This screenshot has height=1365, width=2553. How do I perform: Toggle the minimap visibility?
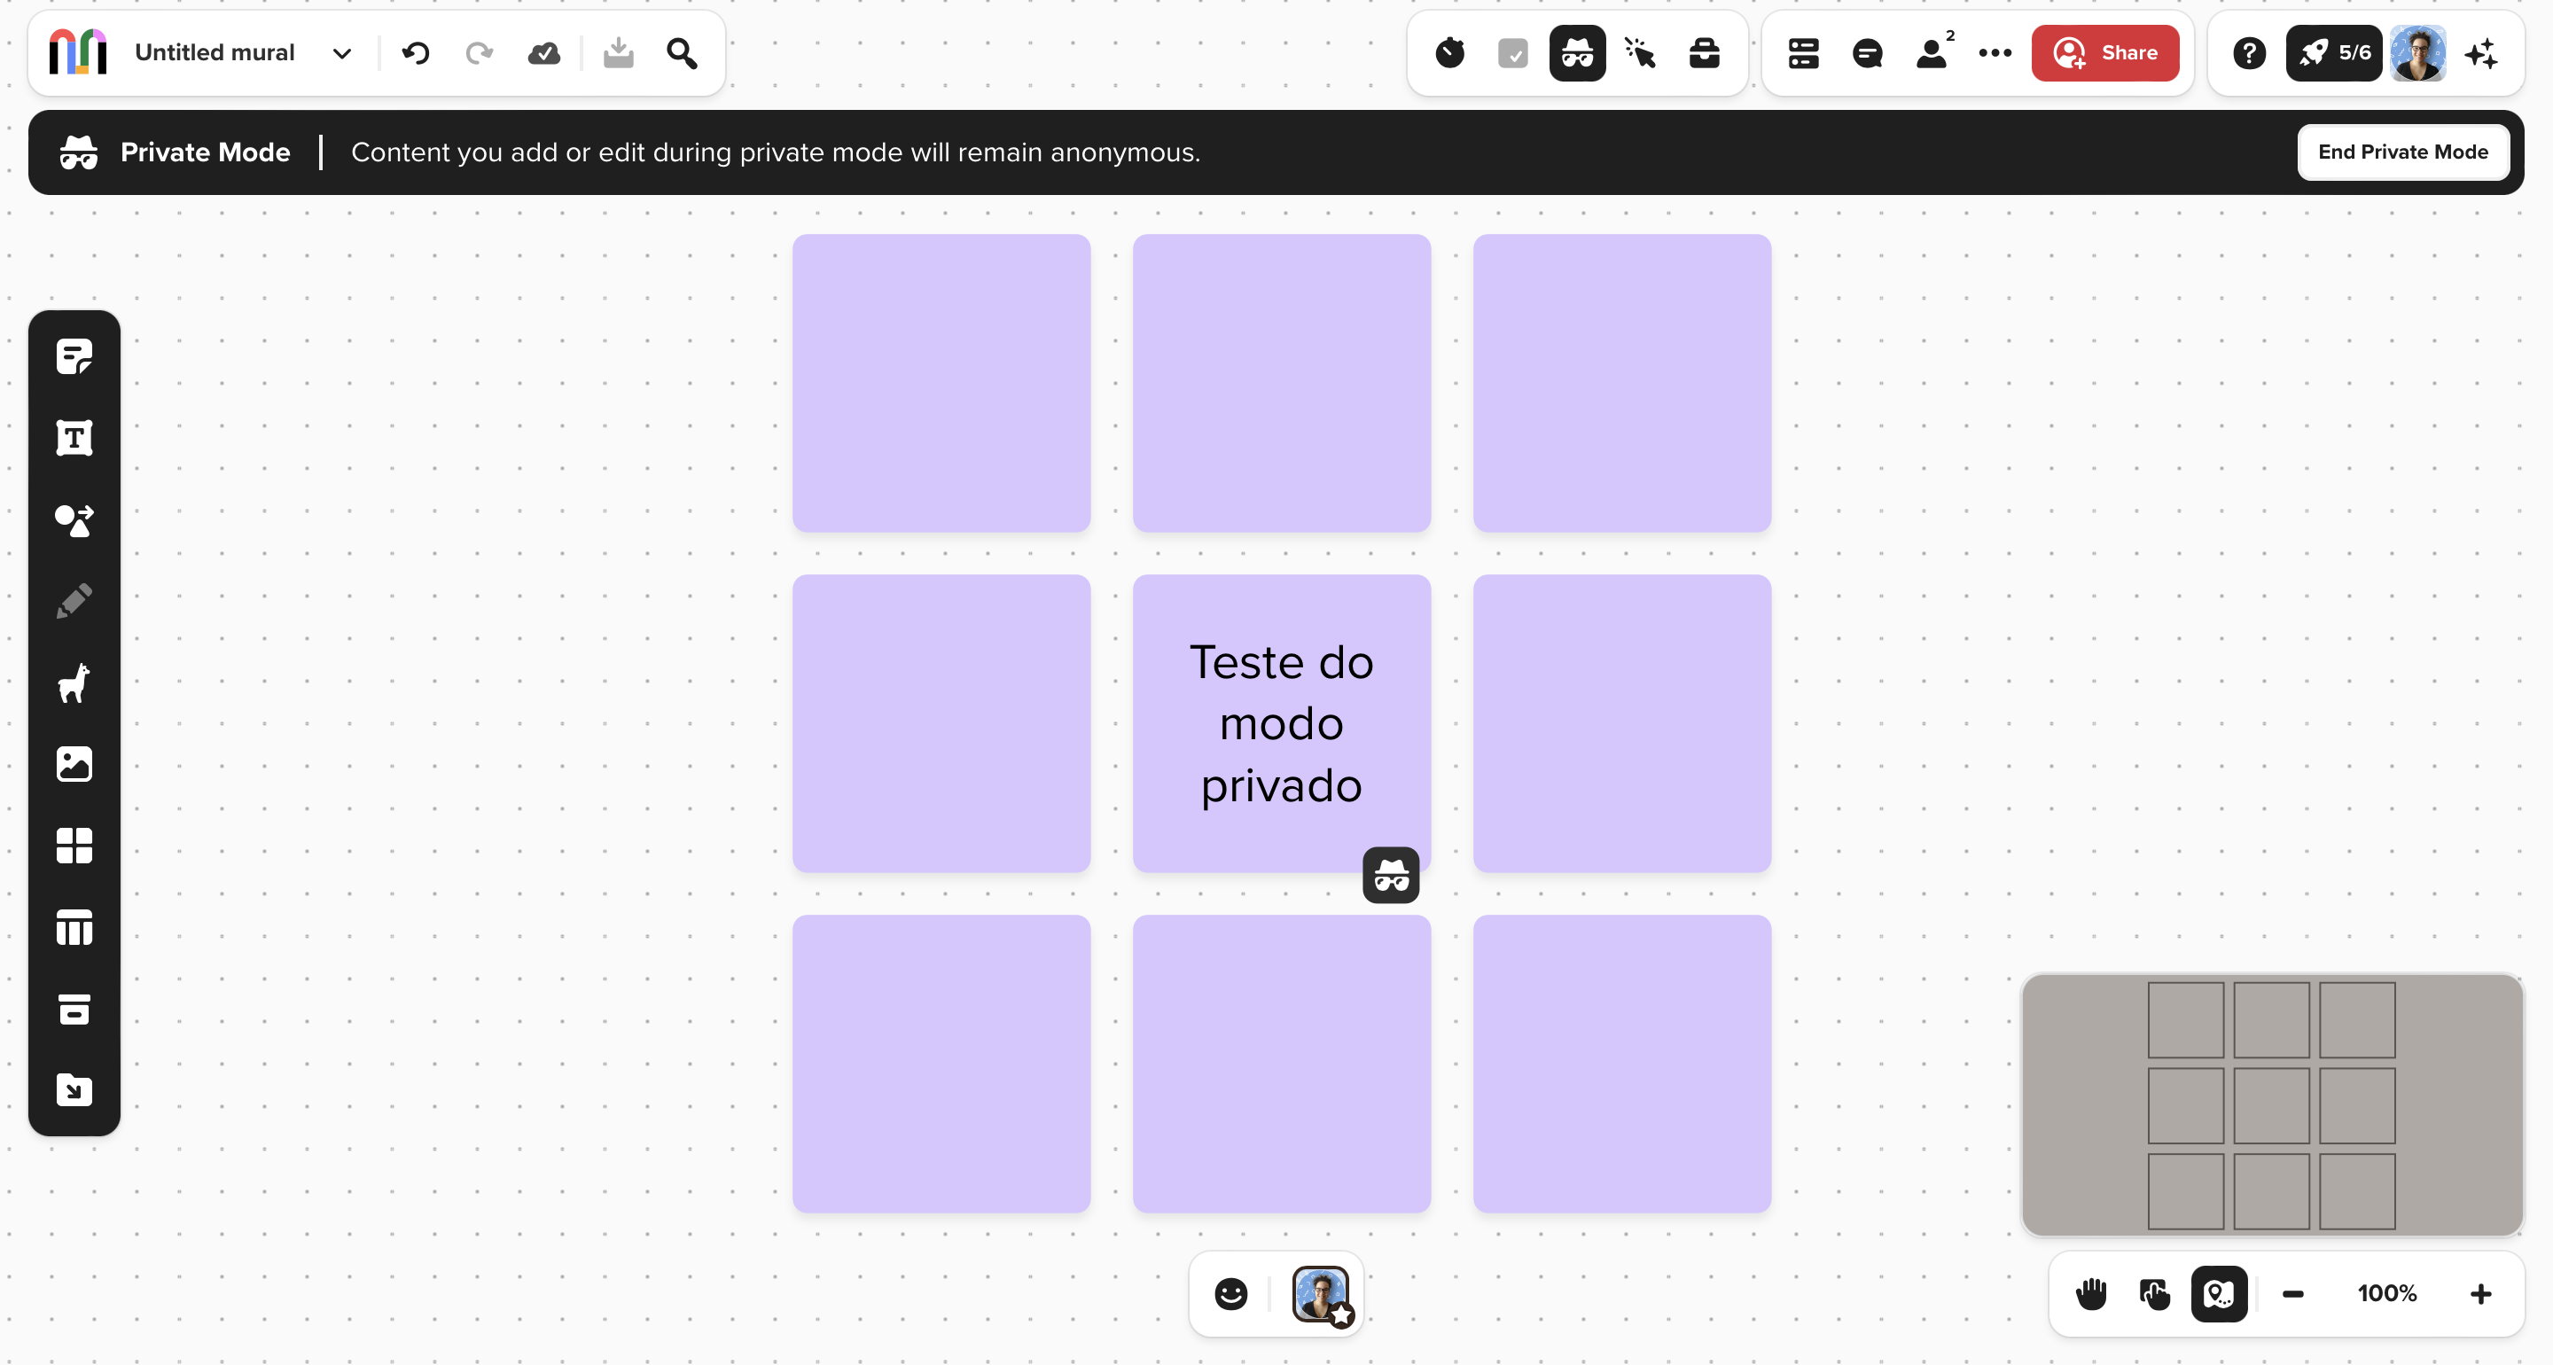point(2219,1293)
